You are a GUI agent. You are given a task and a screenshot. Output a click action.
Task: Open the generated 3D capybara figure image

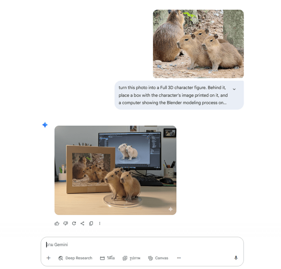[x=115, y=170]
